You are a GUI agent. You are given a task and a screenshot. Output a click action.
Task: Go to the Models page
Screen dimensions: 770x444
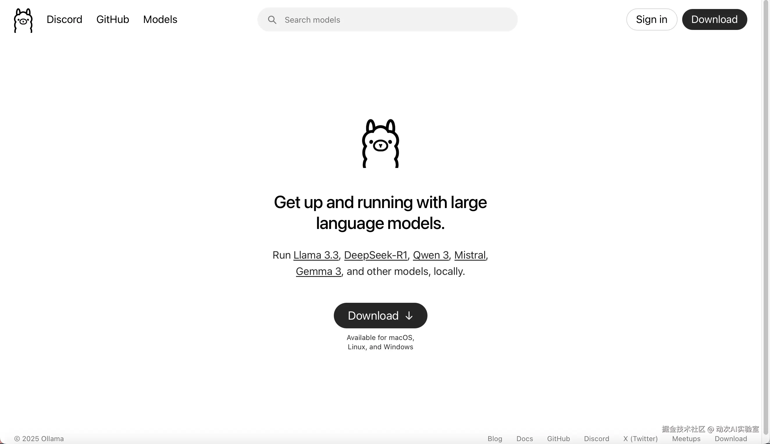click(160, 19)
